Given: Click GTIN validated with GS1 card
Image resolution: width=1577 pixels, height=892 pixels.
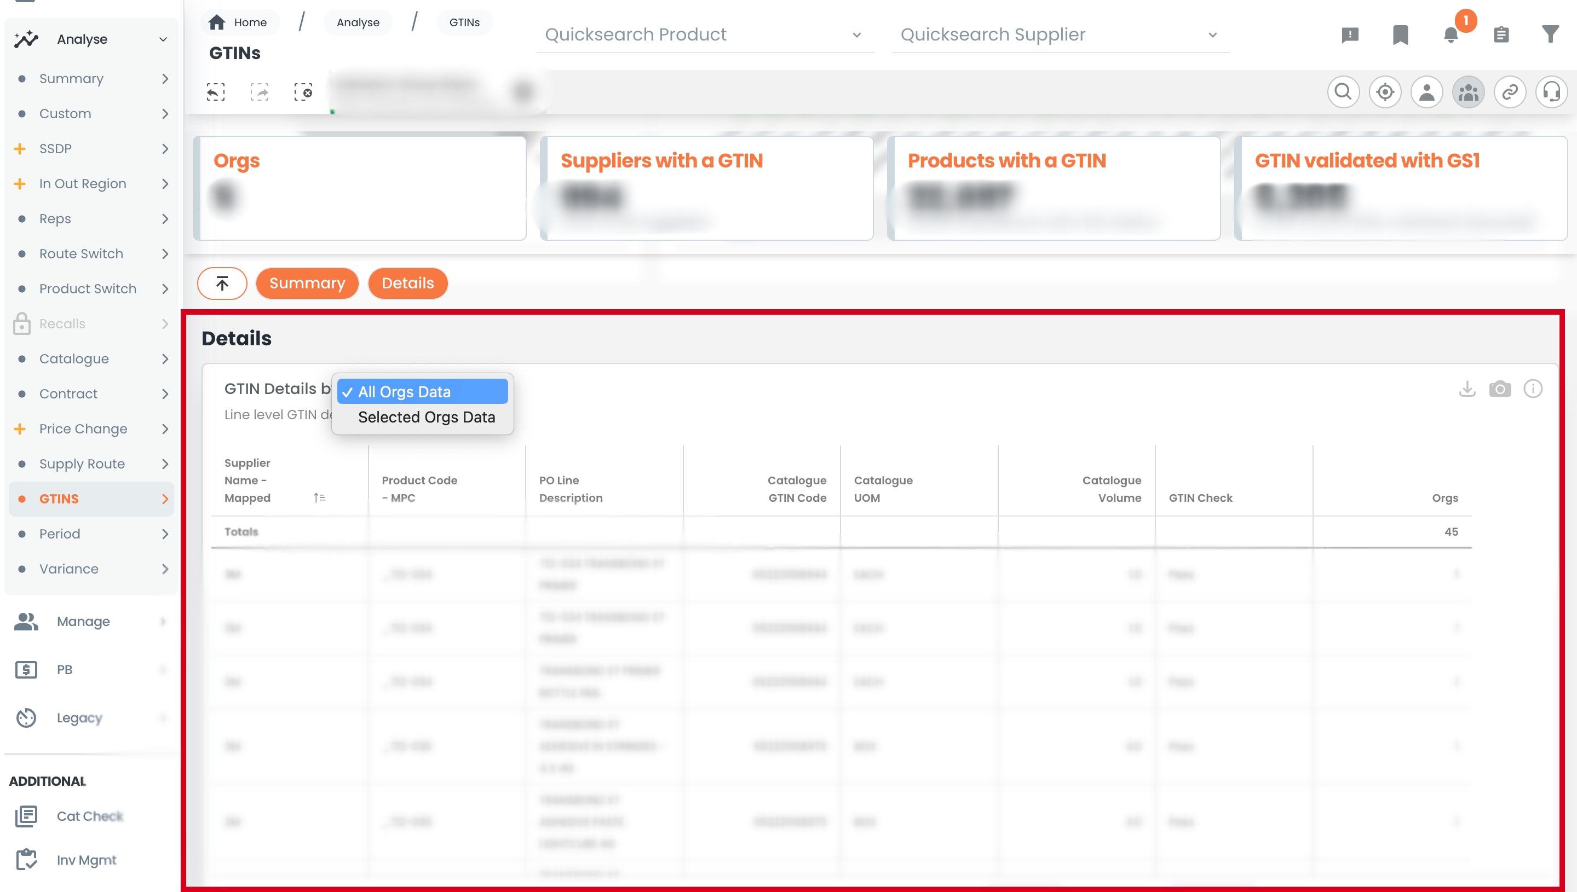Looking at the screenshot, I should (1401, 188).
